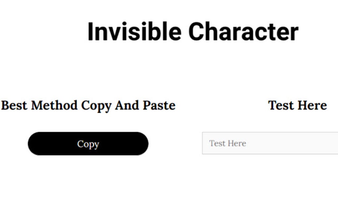This screenshot has height=212, width=338.
Task: Tap the white Copy label on button
Action: pyautogui.click(x=88, y=144)
